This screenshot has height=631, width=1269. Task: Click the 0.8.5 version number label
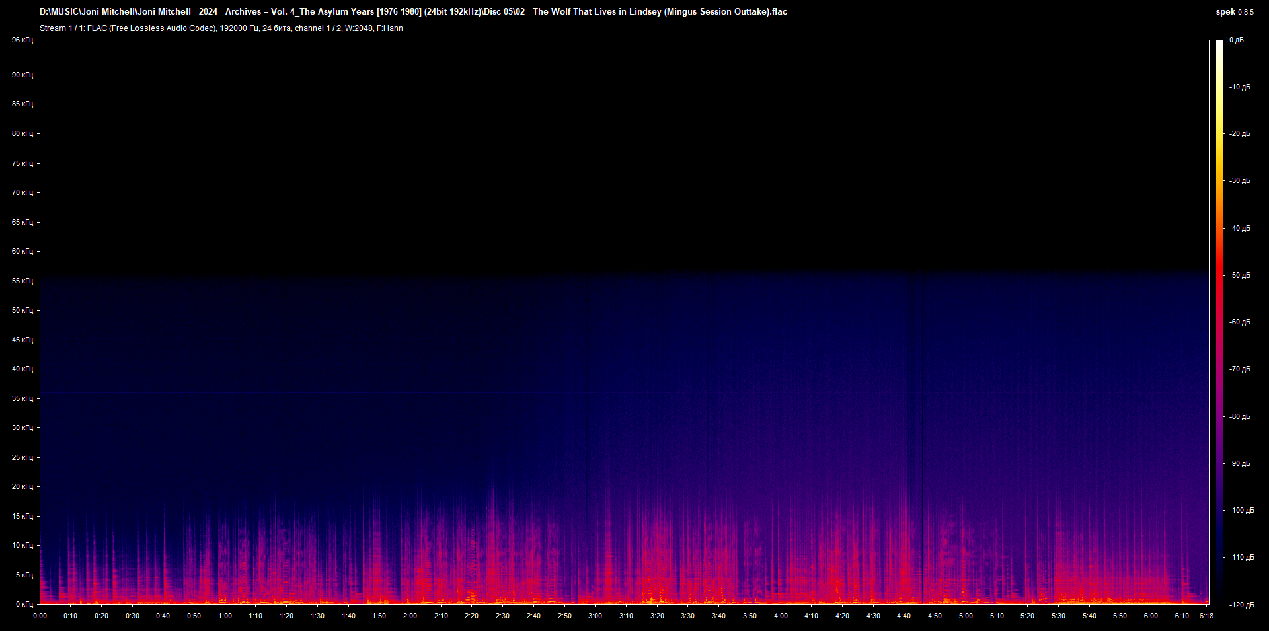click(x=1245, y=12)
